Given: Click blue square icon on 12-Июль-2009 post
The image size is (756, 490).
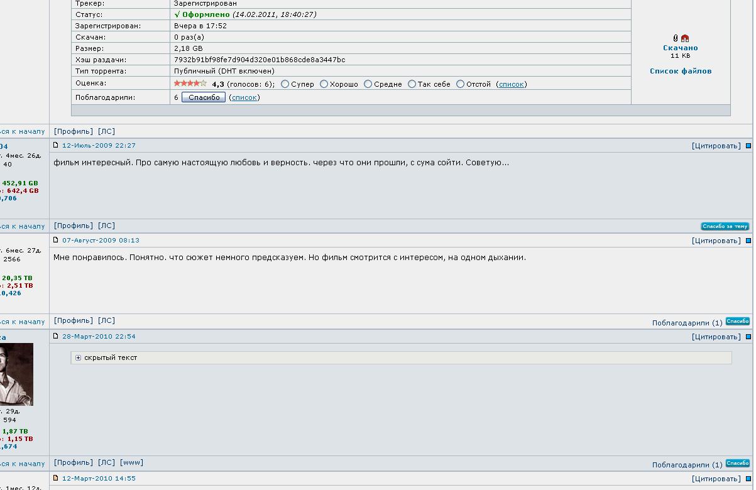Looking at the screenshot, I should pyautogui.click(x=748, y=146).
